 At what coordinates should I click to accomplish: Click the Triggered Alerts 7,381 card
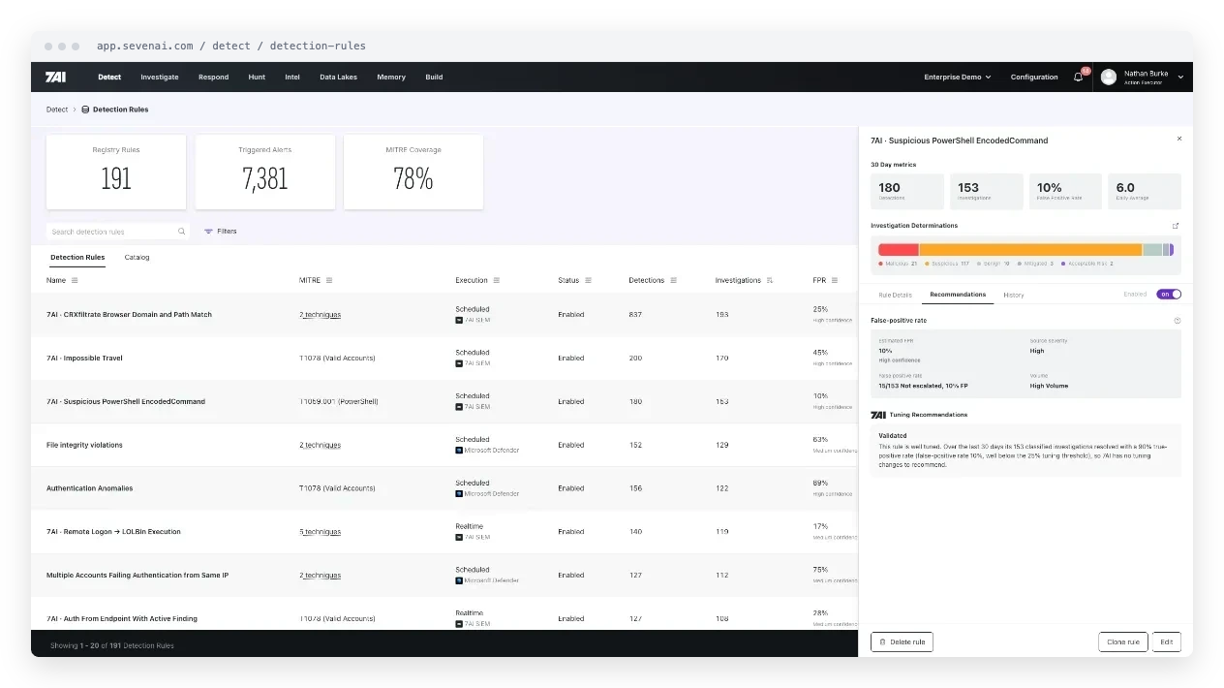pyautogui.click(x=265, y=172)
